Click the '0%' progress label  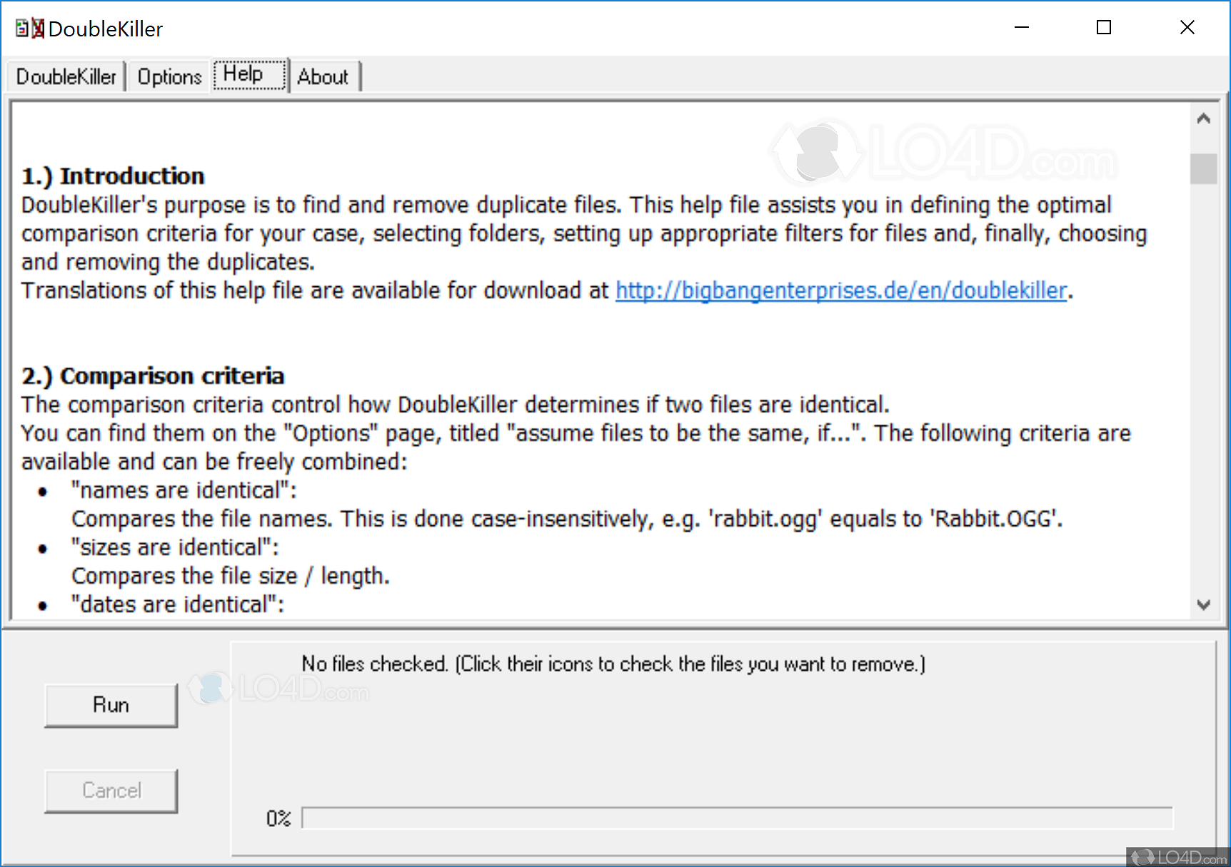[278, 818]
